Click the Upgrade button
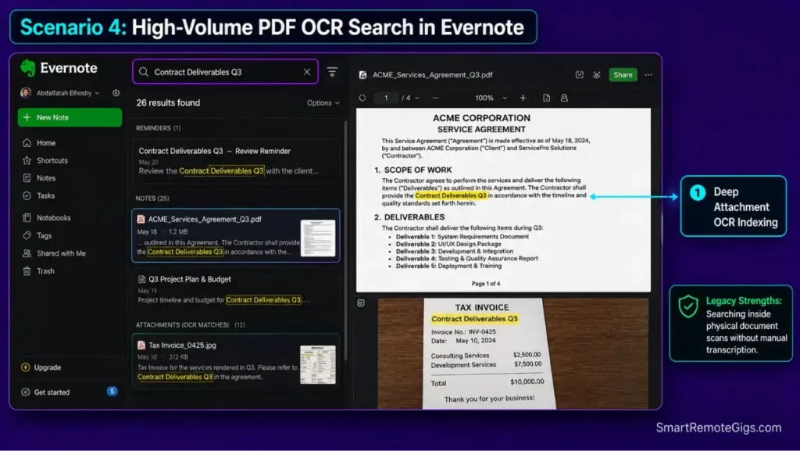This screenshot has height=451, width=800. tap(41, 367)
